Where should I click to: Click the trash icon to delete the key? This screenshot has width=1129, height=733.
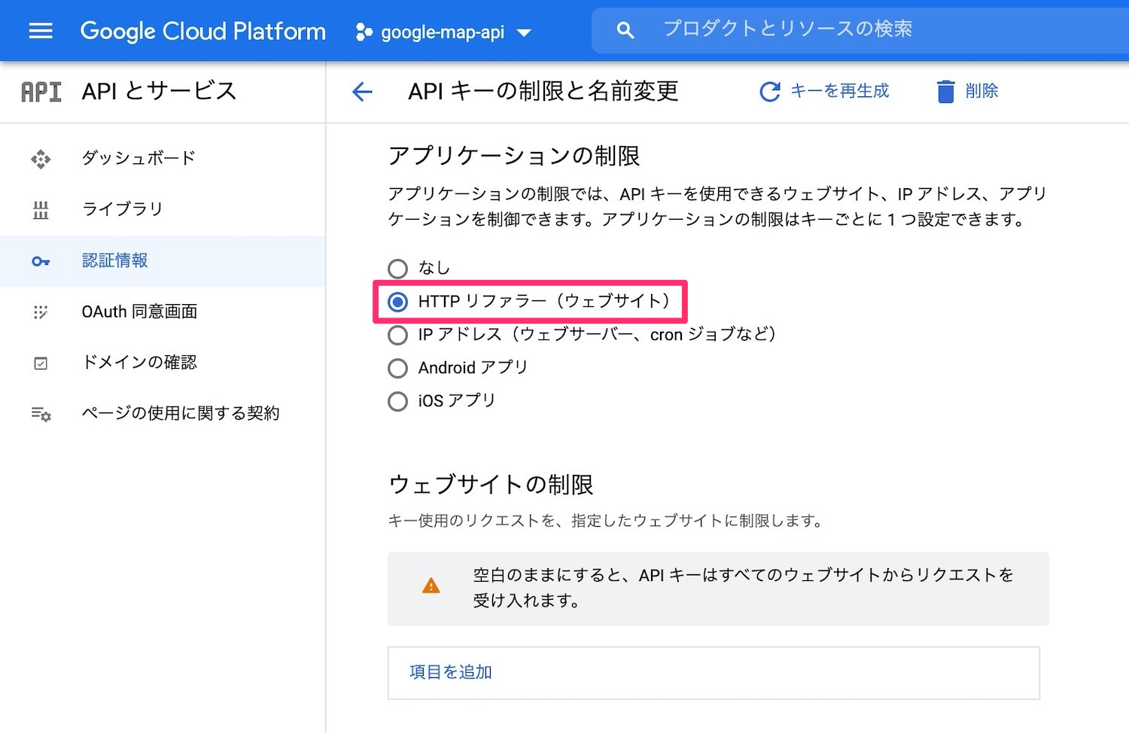point(944,91)
